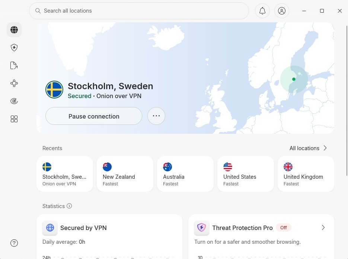The height and width of the screenshot is (259, 348).
Task: Click the Threat Protection Pro shield icon
Action: 201,227
